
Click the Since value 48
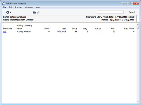coord(76,32)
